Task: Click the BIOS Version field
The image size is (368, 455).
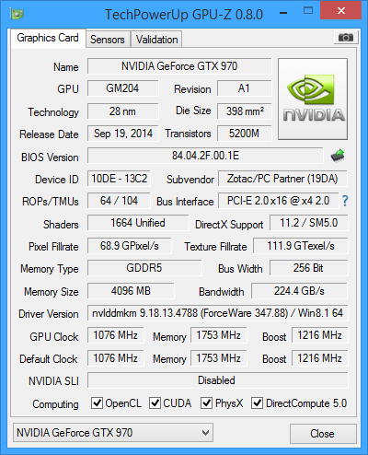Action: coord(205,156)
